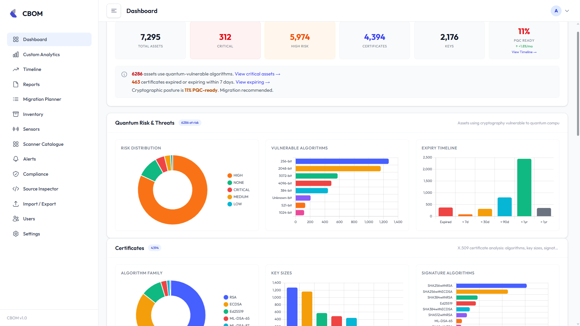This screenshot has height=326, width=580.
Task: Click the 7,295 Total Assets card
Action: pos(150,40)
